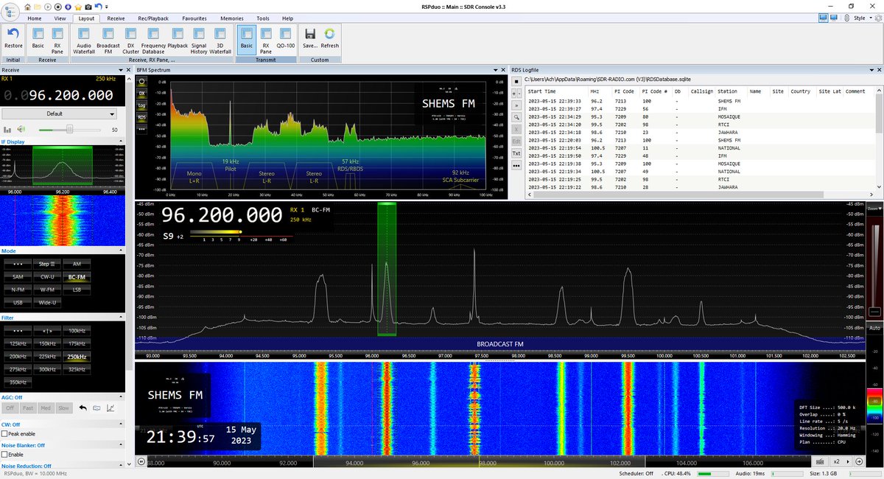The width and height of the screenshot is (884, 479).
Task: Open the Home ribbon tab
Action: coord(34,18)
